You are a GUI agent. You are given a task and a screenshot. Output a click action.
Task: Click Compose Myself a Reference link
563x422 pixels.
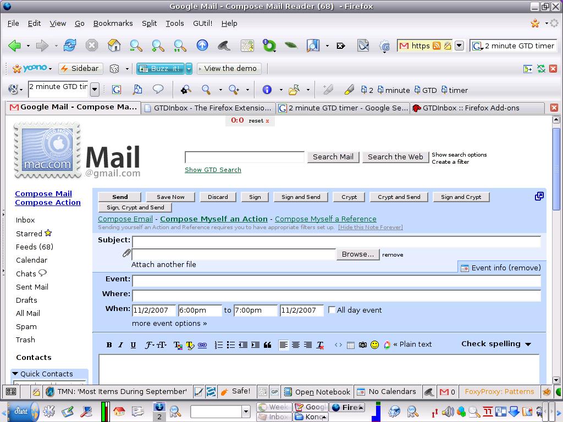[325, 219]
